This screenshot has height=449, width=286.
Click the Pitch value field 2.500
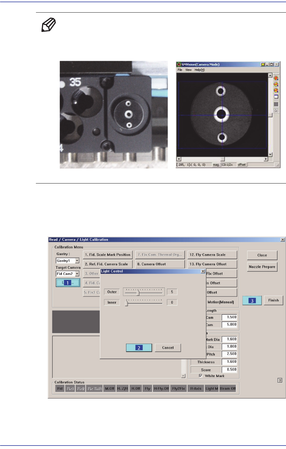229,354
